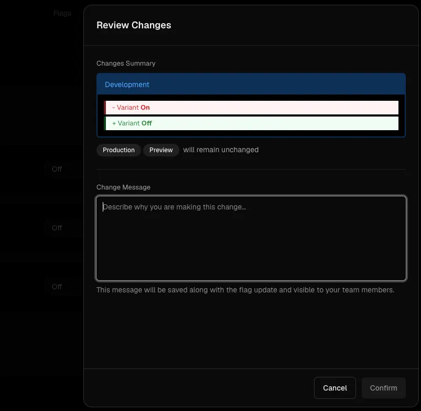Click the Change Message label
Viewport: 421px width, 411px height.
pos(123,187)
